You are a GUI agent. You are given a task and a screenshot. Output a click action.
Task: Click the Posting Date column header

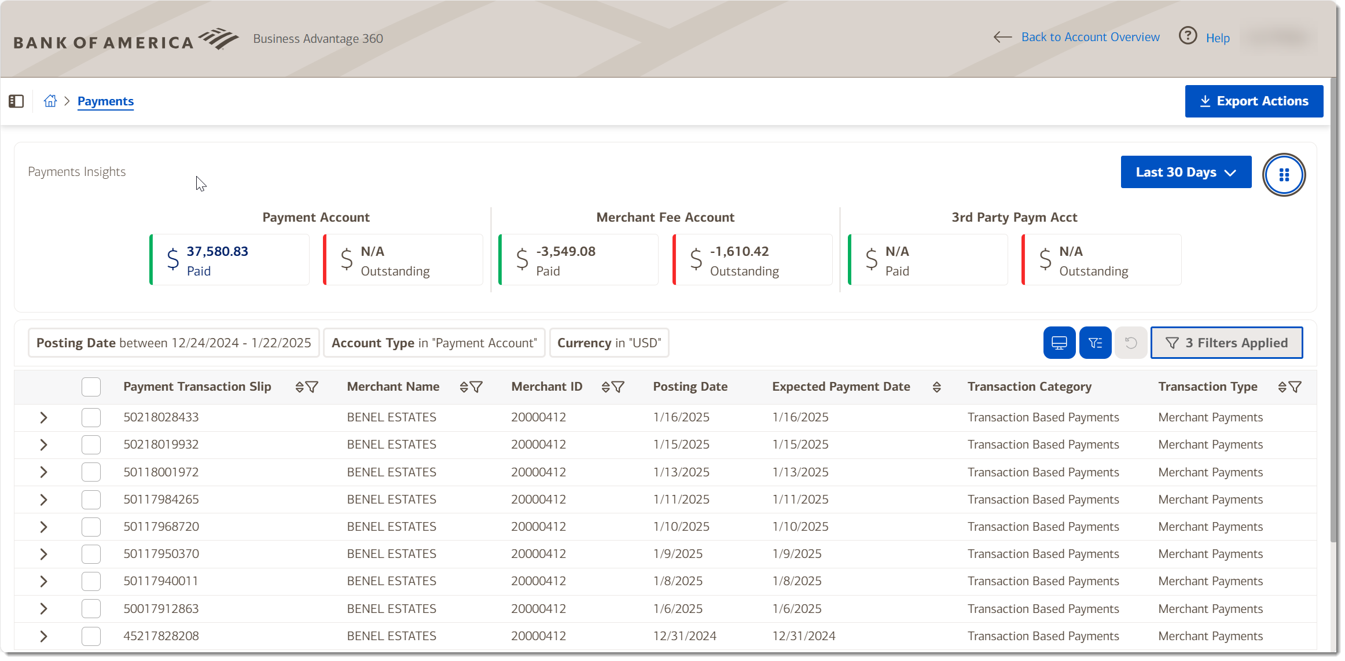click(x=690, y=387)
